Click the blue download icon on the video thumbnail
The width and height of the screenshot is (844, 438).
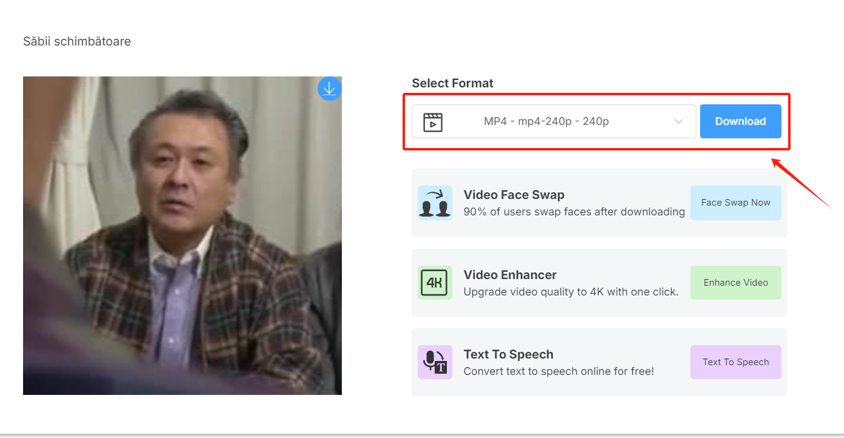tap(329, 89)
